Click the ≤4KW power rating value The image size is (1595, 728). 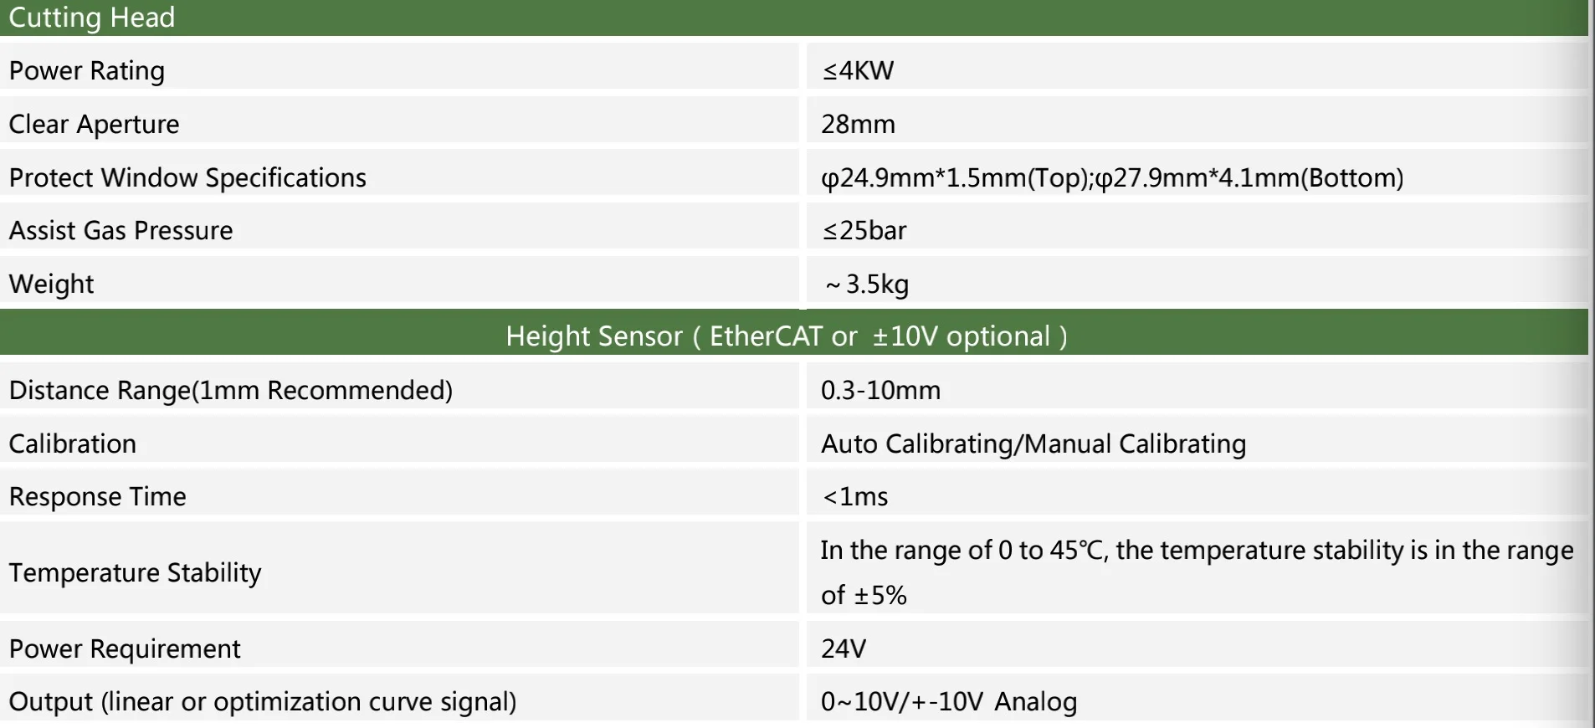(858, 71)
